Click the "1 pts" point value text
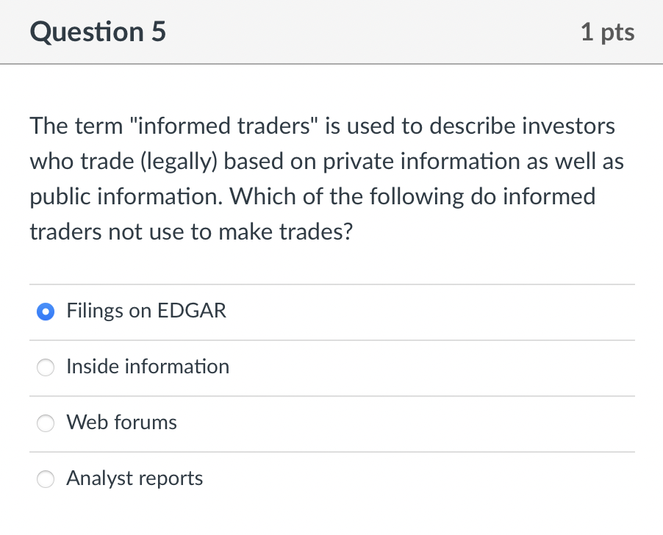Image resolution: width=663 pixels, height=535 pixels. coord(608,32)
